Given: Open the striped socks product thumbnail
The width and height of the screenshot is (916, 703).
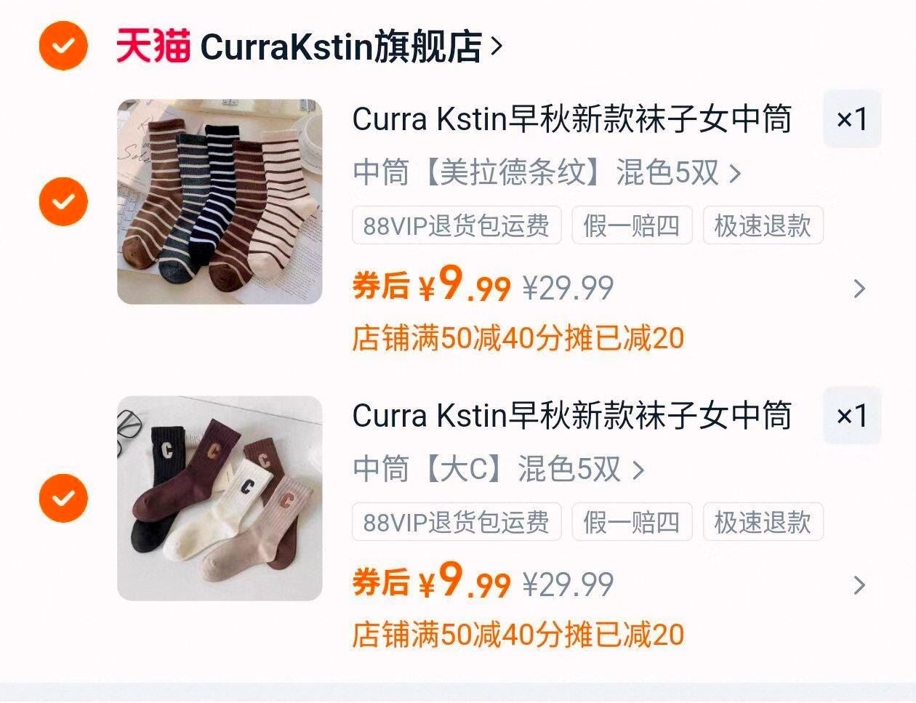Looking at the screenshot, I should pyautogui.click(x=220, y=201).
